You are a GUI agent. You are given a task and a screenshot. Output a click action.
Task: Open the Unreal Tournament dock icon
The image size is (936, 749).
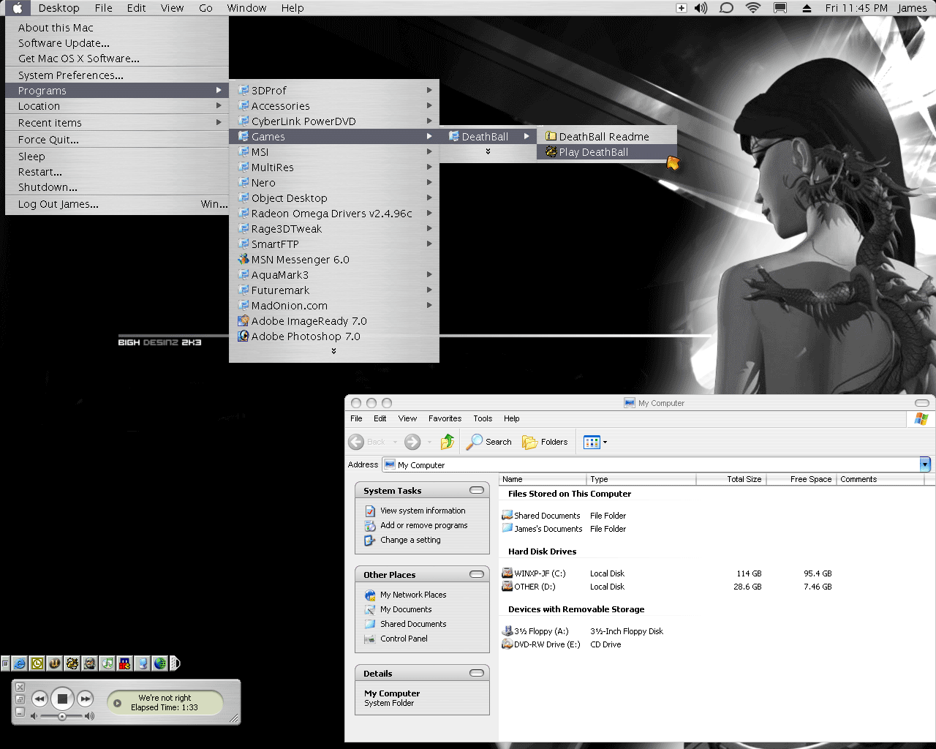[55, 663]
